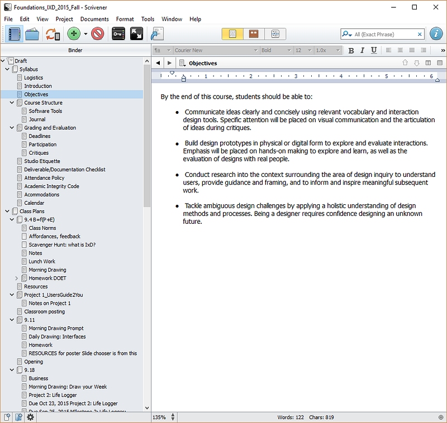Toggle Underline formatting button

pyautogui.click(x=374, y=50)
